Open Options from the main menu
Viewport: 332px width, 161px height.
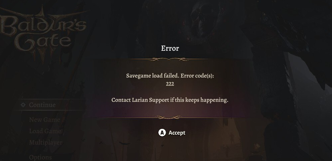pos(40,157)
